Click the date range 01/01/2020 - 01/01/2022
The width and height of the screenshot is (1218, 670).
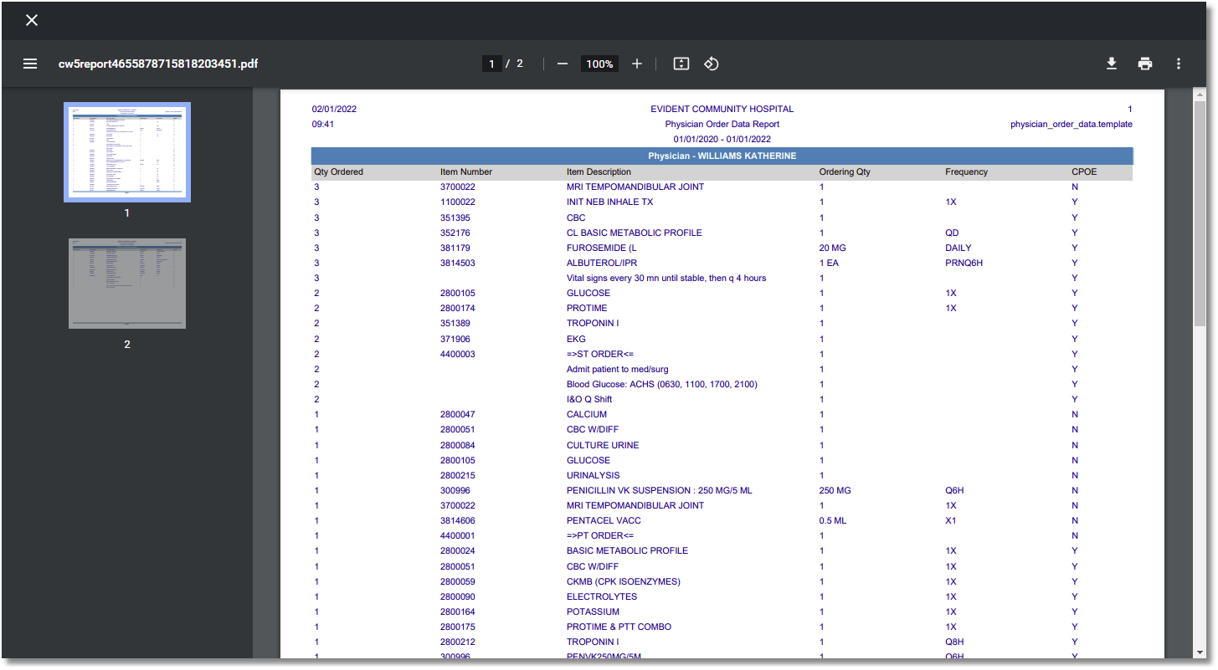pyautogui.click(x=722, y=139)
